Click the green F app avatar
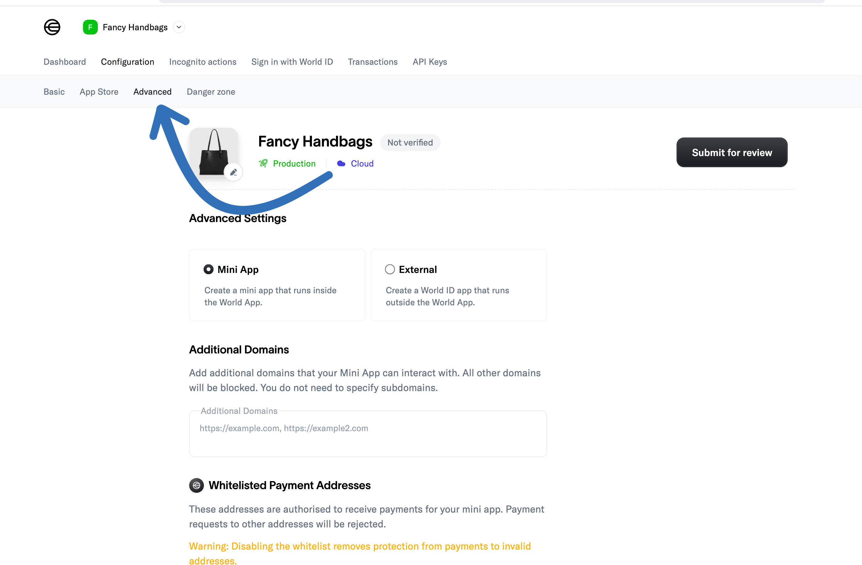 click(x=90, y=27)
